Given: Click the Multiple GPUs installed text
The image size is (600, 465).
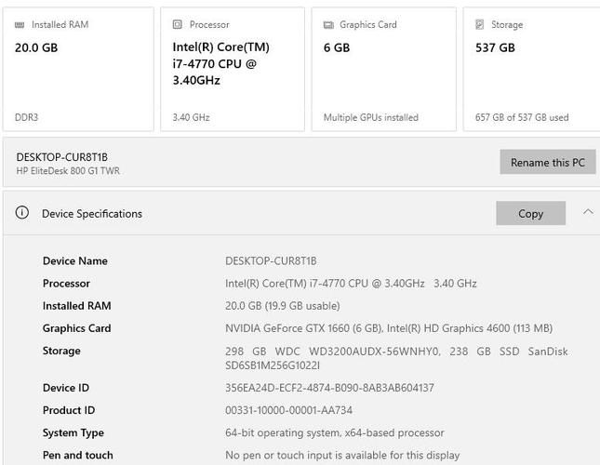Looking at the screenshot, I should pyautogui.click(x=371, y=117).
